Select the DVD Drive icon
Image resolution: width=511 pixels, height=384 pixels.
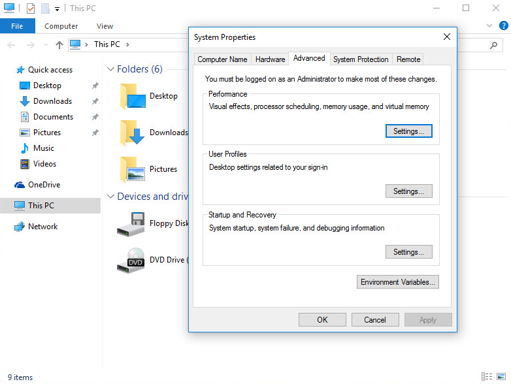(x=131, y=260)
